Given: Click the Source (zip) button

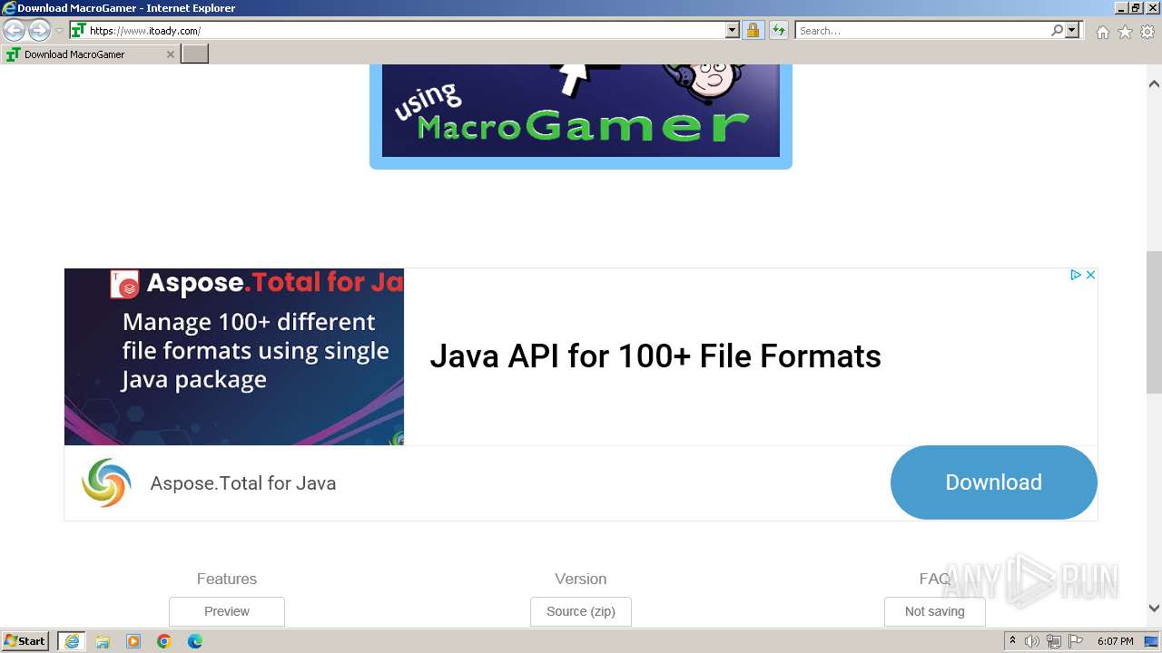Looking at the screenshot, I should click(x=581, y=611).
